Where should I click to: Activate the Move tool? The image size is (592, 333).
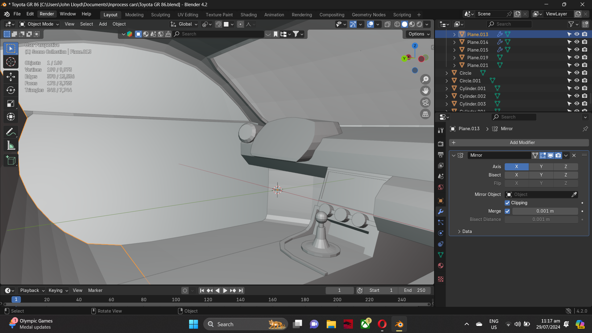[x=11, y=77]
